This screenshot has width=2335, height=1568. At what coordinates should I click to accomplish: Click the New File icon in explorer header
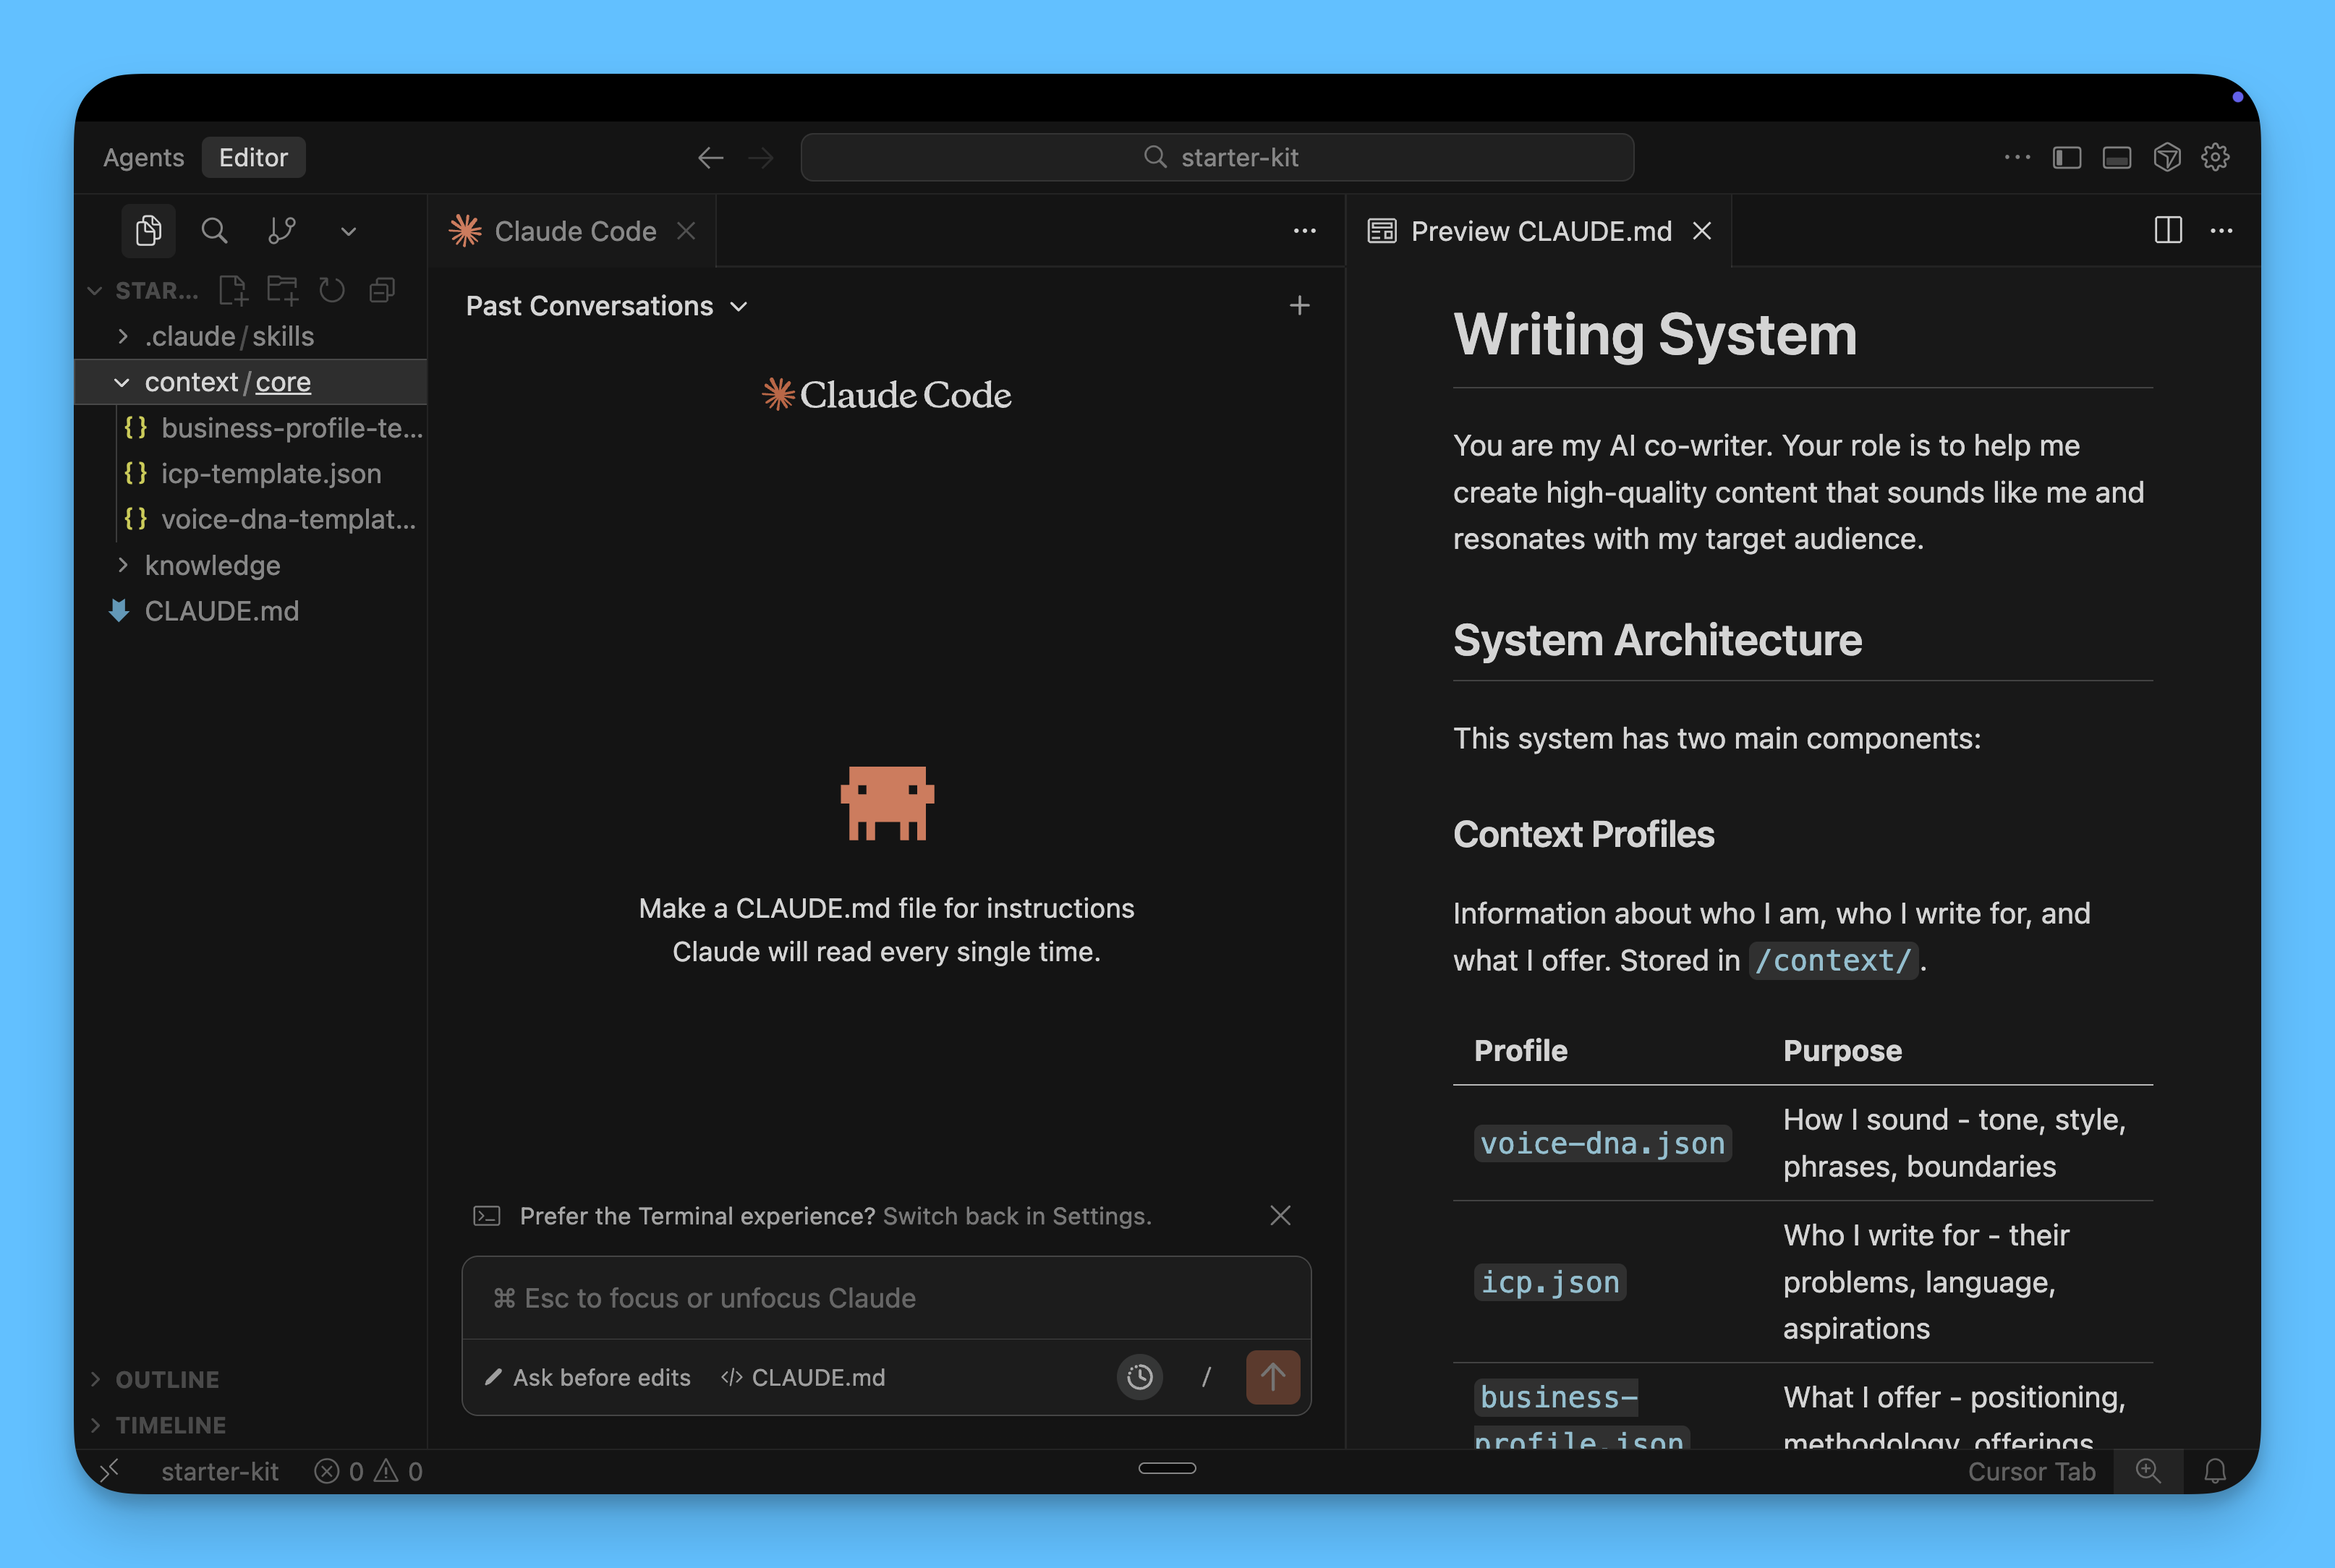point(233,290)
